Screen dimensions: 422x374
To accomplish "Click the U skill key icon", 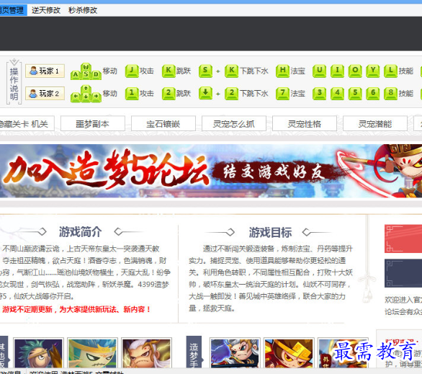I will (x=319, y=71).
